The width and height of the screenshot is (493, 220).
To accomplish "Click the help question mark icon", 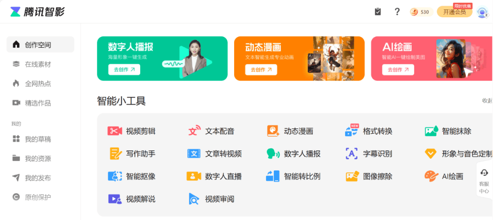I will point(397,12).
